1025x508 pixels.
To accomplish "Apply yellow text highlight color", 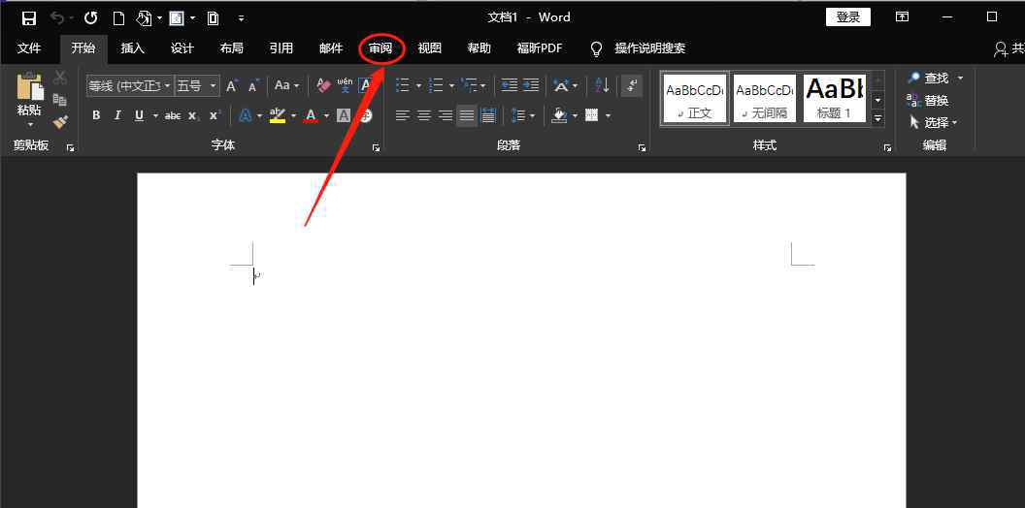I will pos(278,115).
